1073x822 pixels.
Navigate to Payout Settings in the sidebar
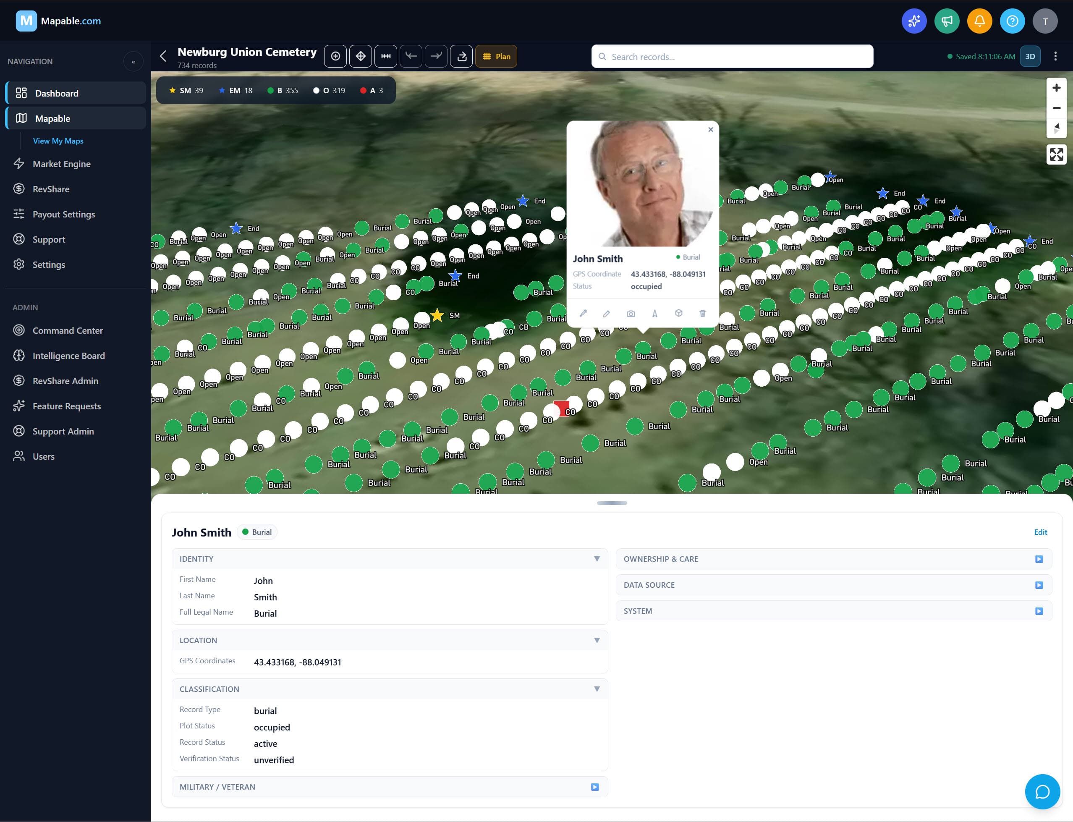point(64,214)
